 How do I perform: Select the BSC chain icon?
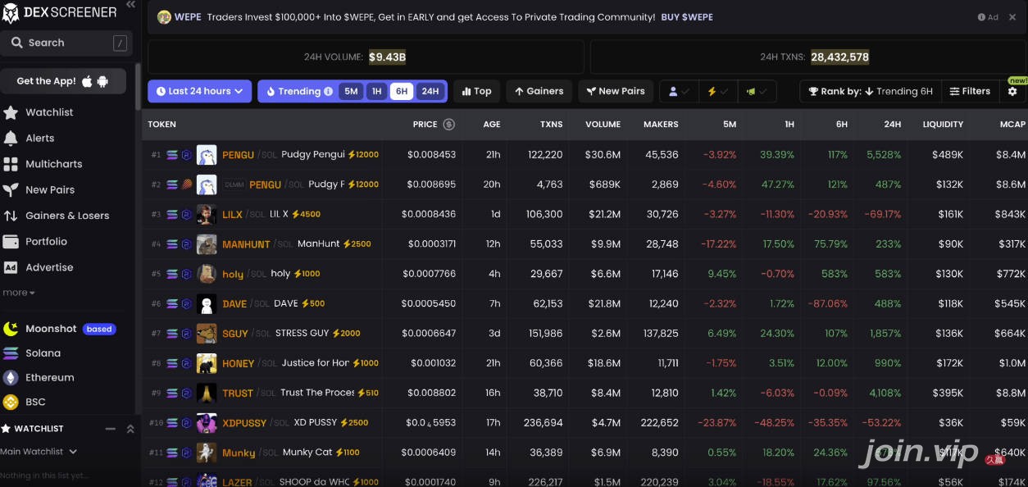tap(11, 402)
